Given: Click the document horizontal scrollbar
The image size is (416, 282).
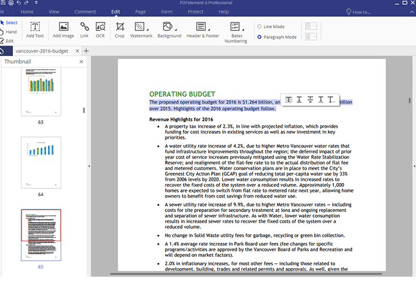Looking at the screenshot, I should coord(246,274).
